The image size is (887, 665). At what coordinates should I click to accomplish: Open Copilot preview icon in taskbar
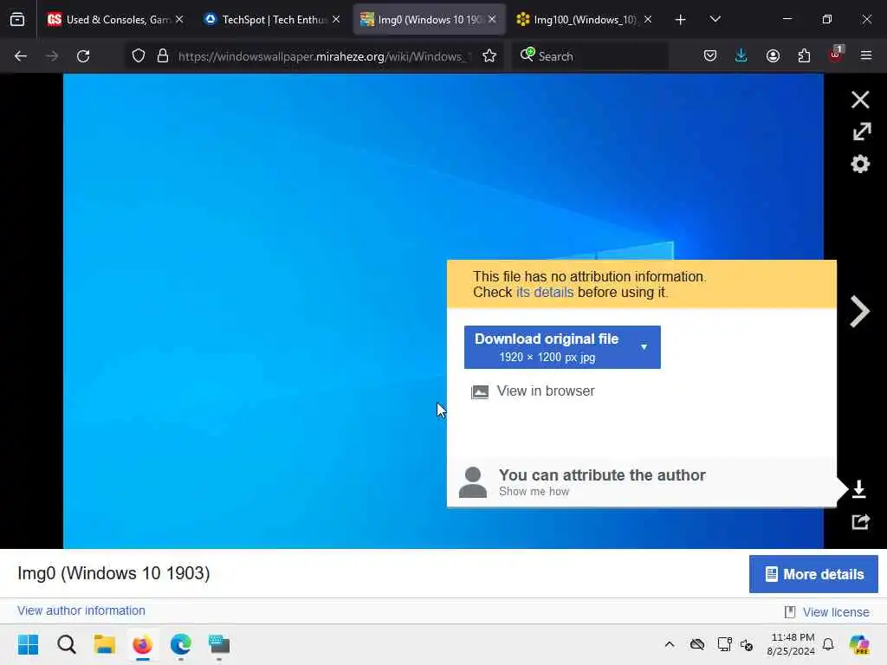click(x=859, y=644)
